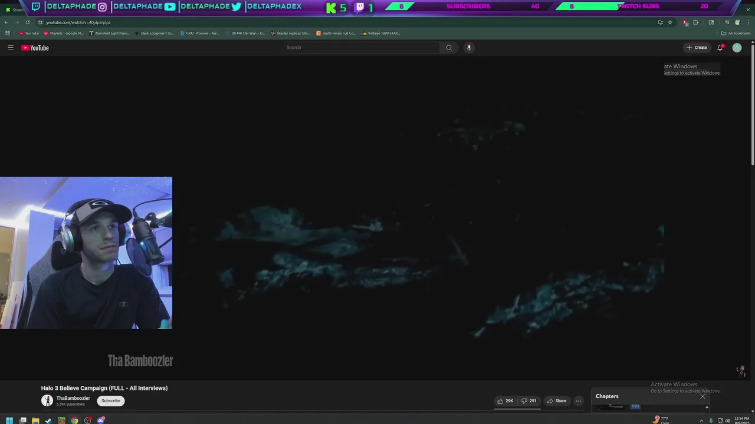Subscribe to ThaBamboozler channel
The width and height of the screenshot is (755, 424).
(110, 401)
